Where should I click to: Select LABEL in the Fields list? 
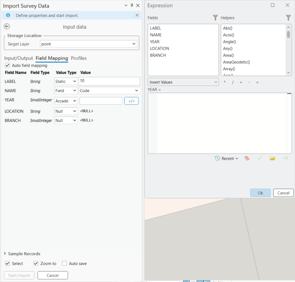click(155, 28)
